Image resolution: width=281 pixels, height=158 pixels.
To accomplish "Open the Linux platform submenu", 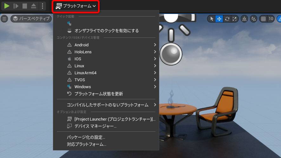I will [106, 66].
